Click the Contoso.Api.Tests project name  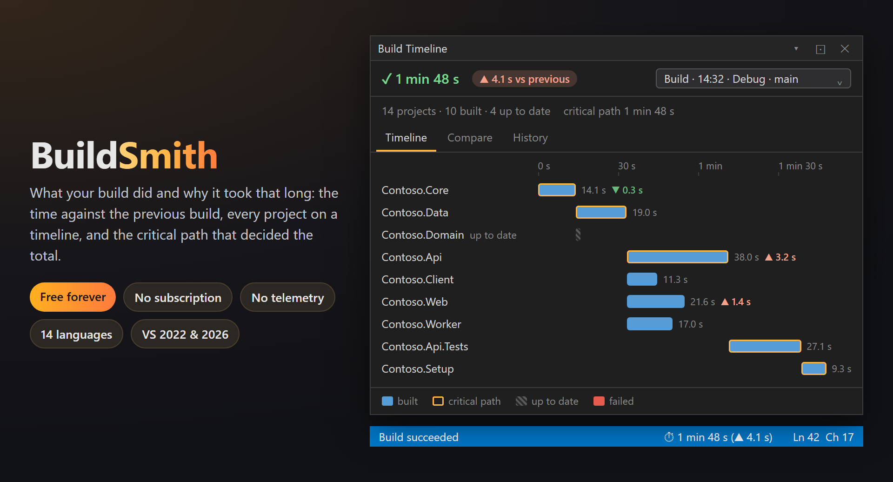point(425,347)
